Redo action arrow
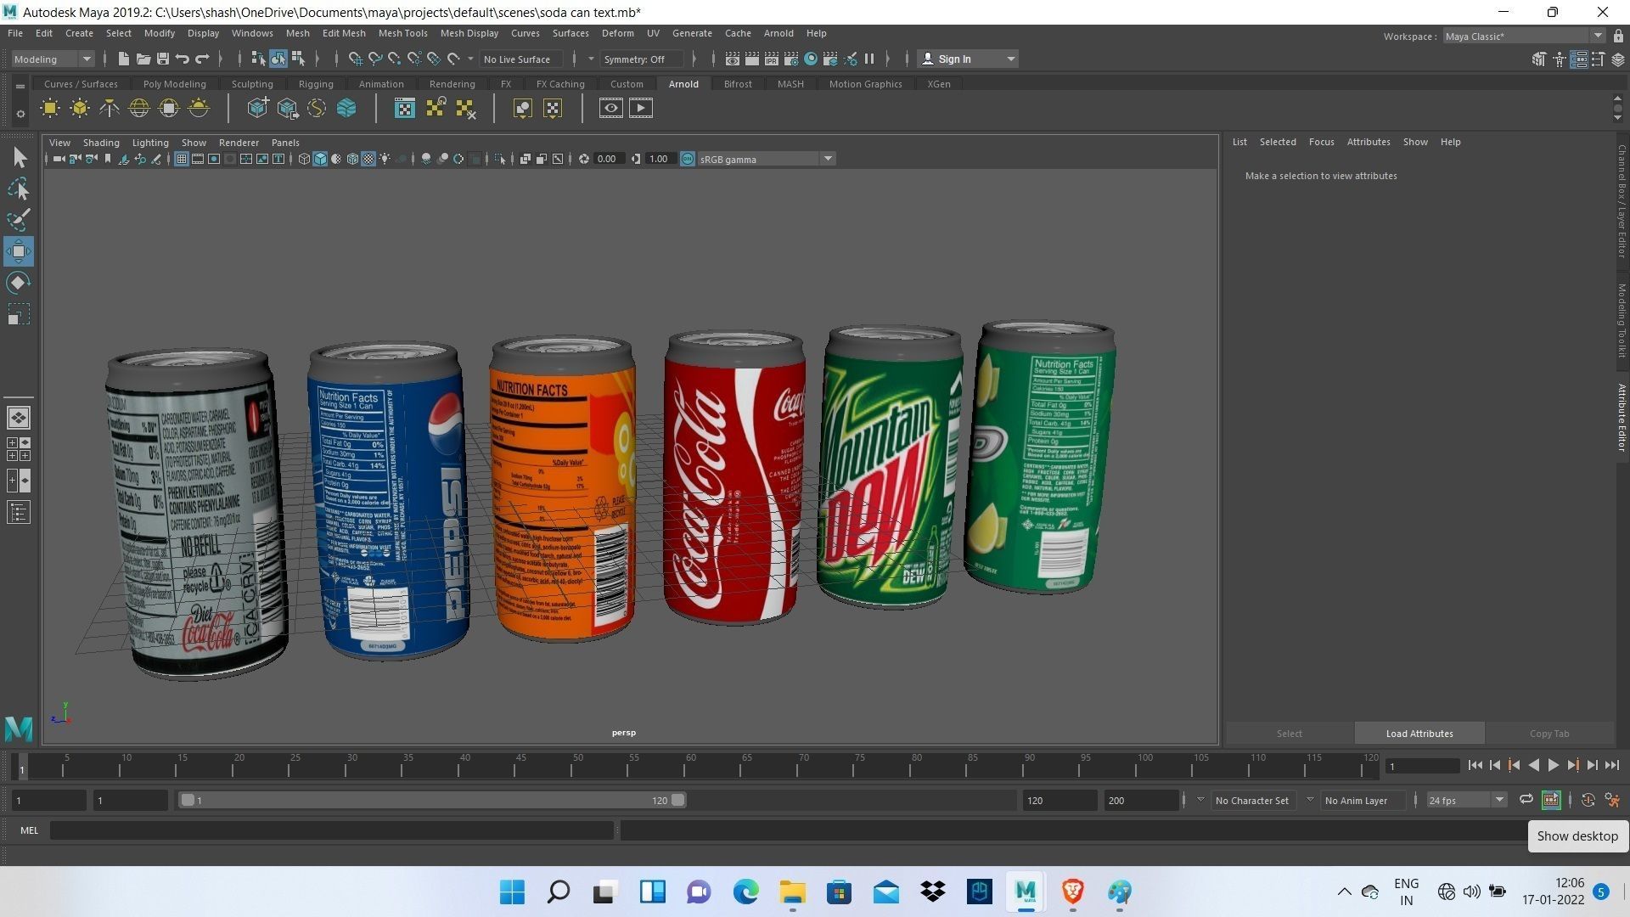The height and width of the screenshot is (917, 1630). click(202, 59)
